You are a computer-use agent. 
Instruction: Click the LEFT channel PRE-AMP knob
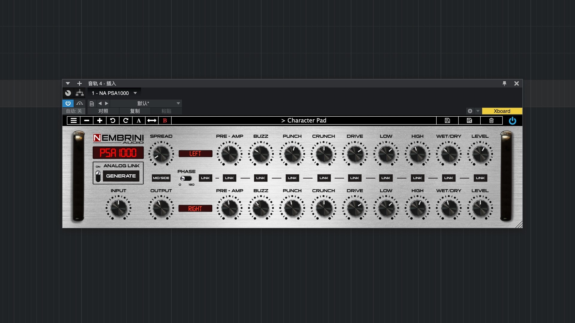229,154
